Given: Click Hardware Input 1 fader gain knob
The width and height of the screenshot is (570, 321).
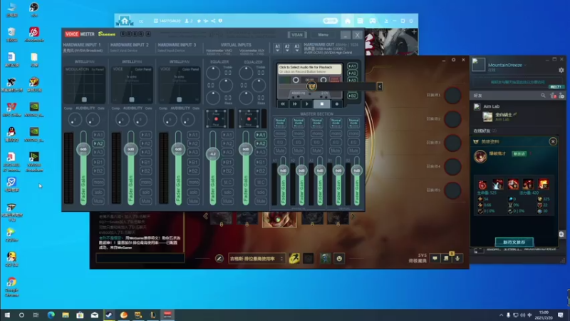Looking at the screenshot, I should [x=83, y=149].
